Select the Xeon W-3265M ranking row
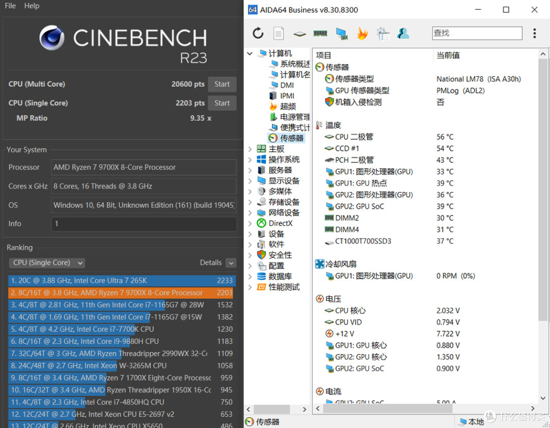 (122, 365)
